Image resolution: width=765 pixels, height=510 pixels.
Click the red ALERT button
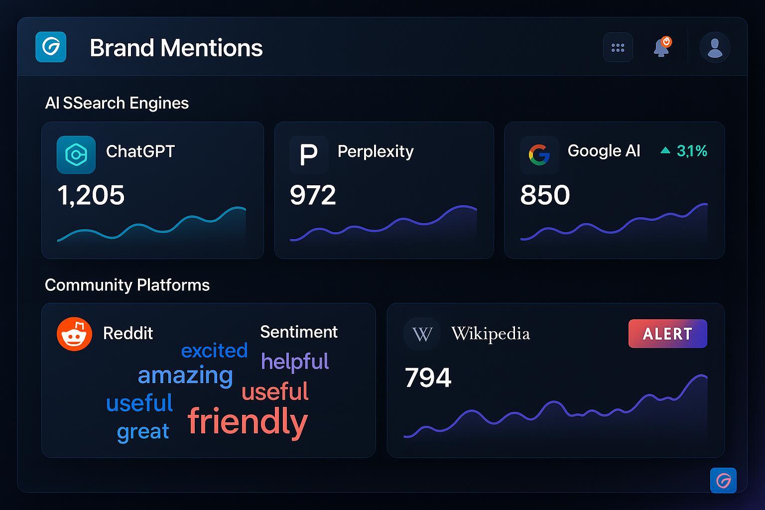click(667, 334)
